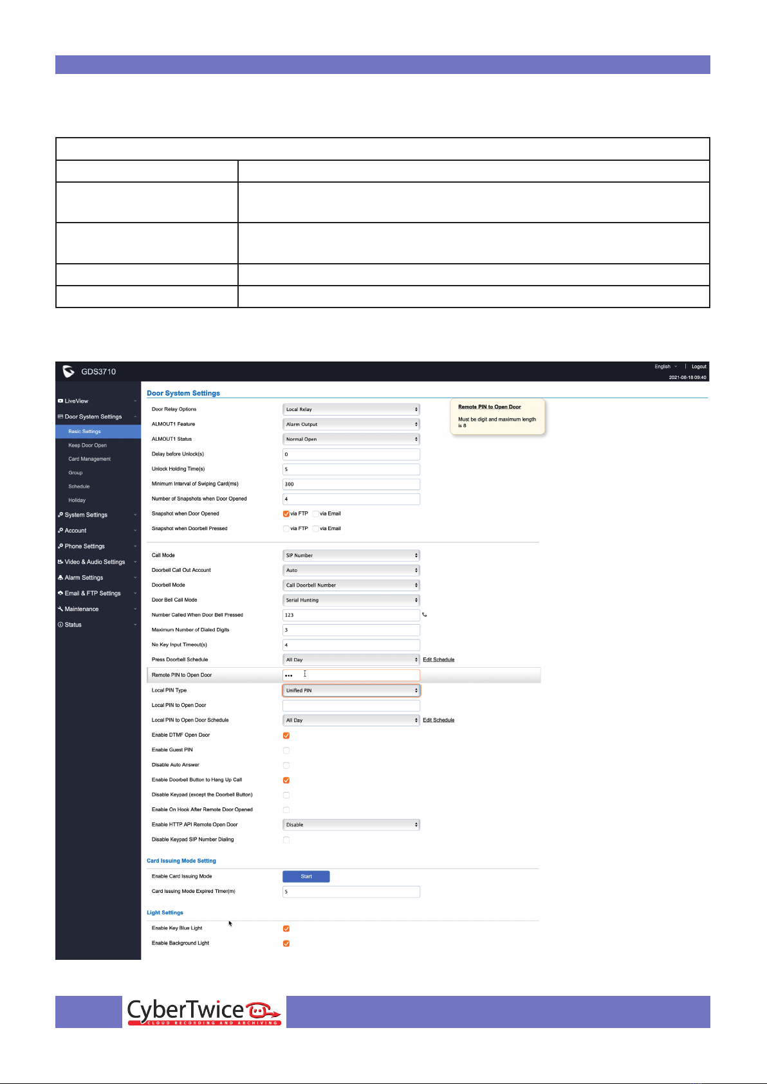Click the Maintenance wrench icon
The image size is (767, 1084).
click(x=60, y=609)
